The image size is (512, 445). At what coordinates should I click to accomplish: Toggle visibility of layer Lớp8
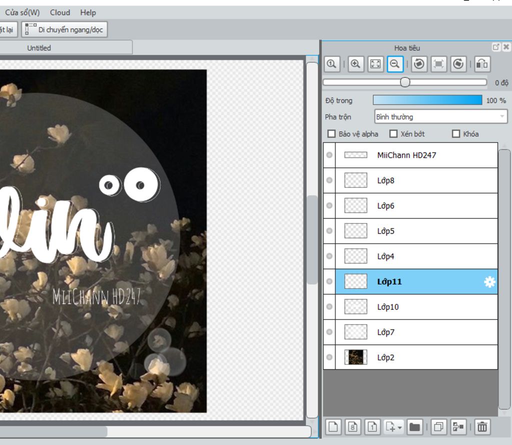[329, 180]
